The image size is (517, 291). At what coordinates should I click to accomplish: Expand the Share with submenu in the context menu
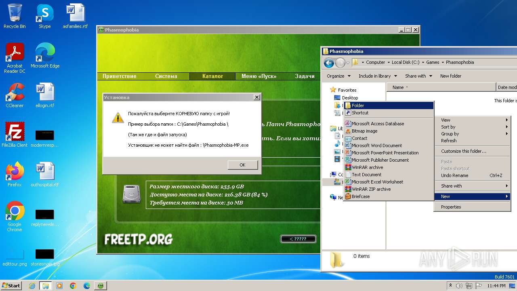click(x=473, y=186)
